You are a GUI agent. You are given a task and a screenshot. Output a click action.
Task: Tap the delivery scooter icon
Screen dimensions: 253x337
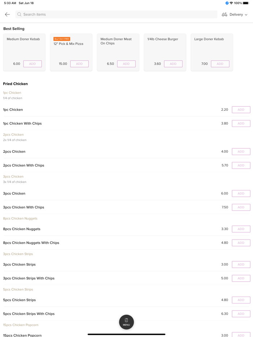[224, 14]
